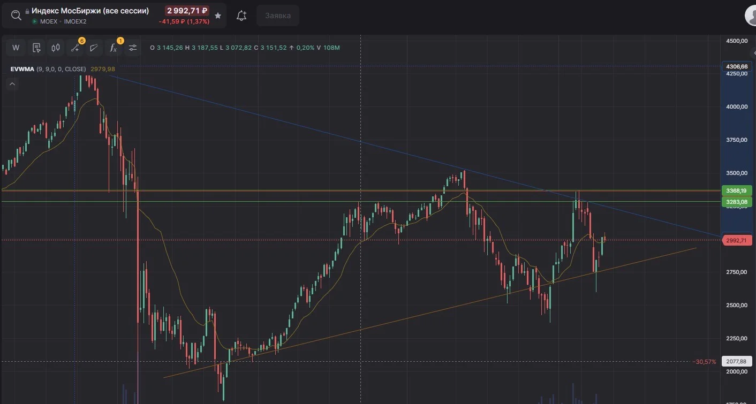Click the EVWMA value 2979,98
The image size is (756, 404).
click(103, 69)
